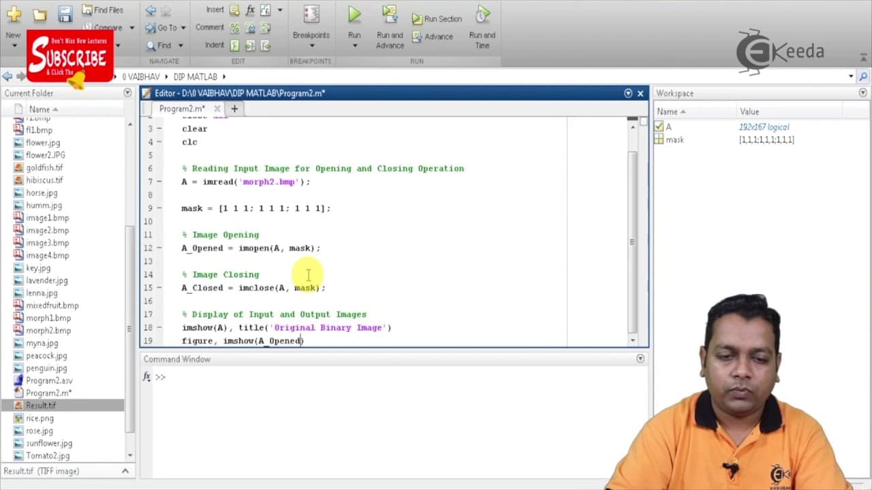This screenshot has width=872, height=490.
Task: Click the Find Files button
Action: (103, 10)
